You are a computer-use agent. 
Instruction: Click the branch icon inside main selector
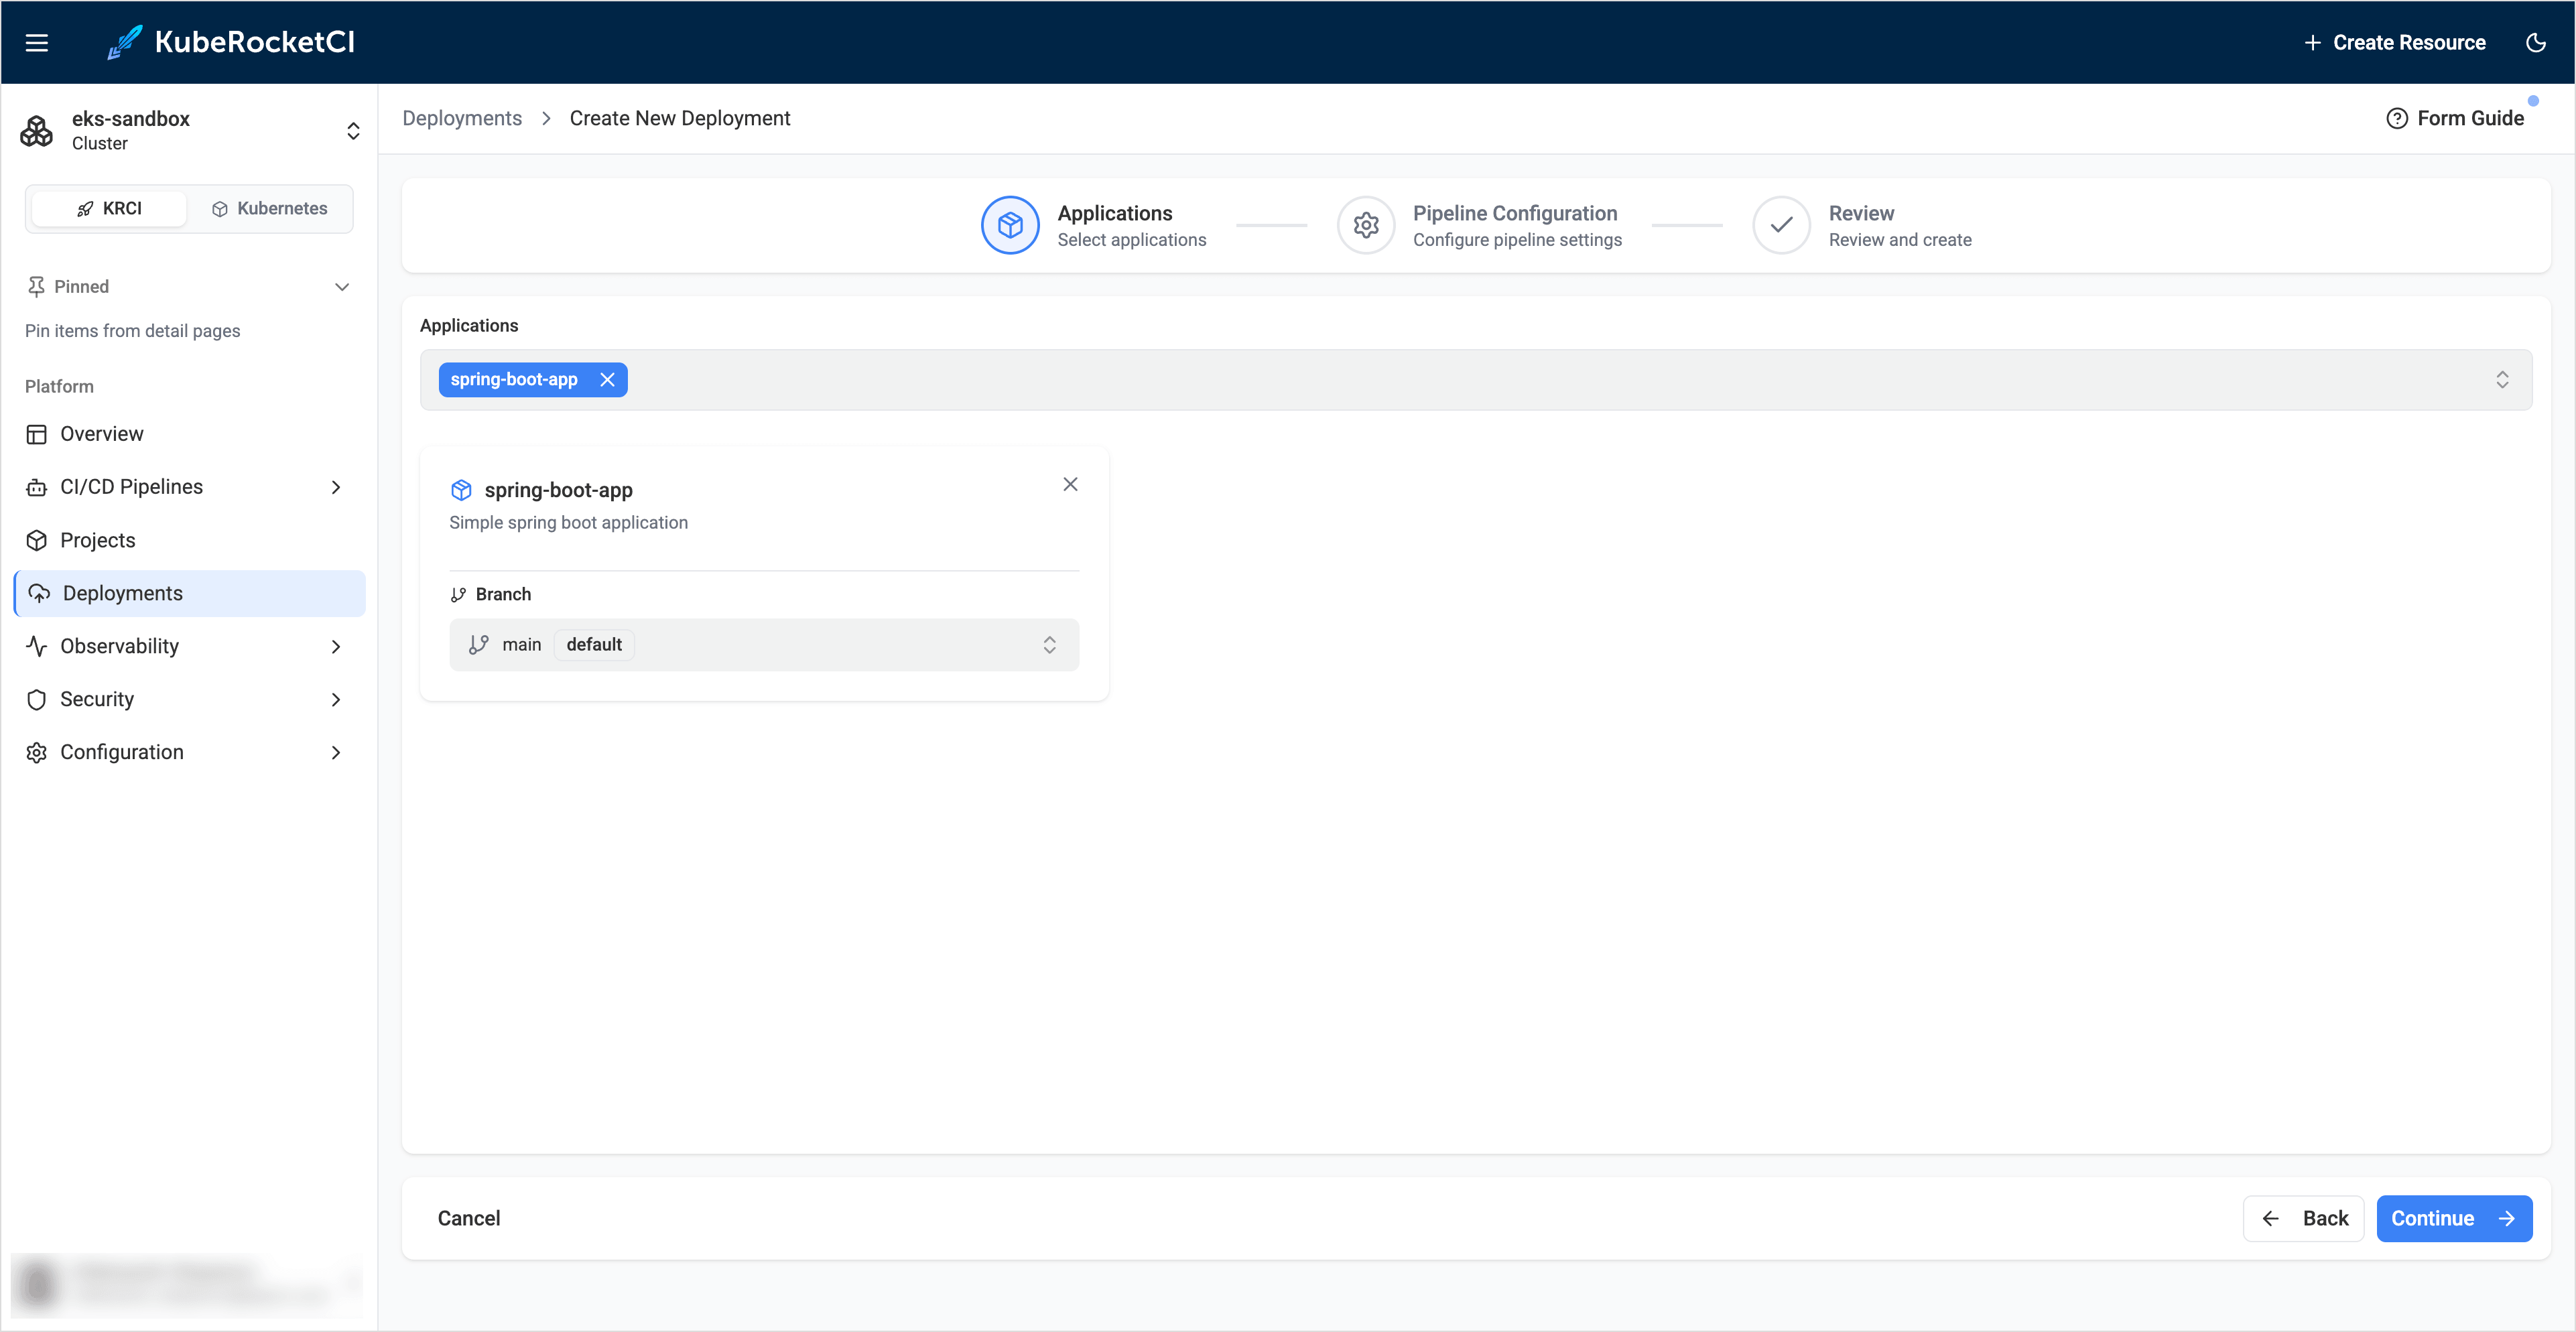[479, 645]
